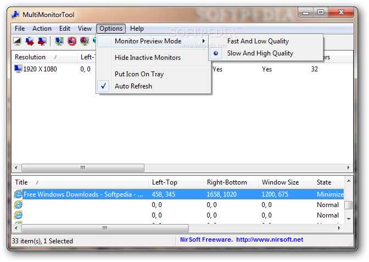Click monitor icon beside 1920 X 1080
Screen dimensions: 369x262
tap(18, 69)
